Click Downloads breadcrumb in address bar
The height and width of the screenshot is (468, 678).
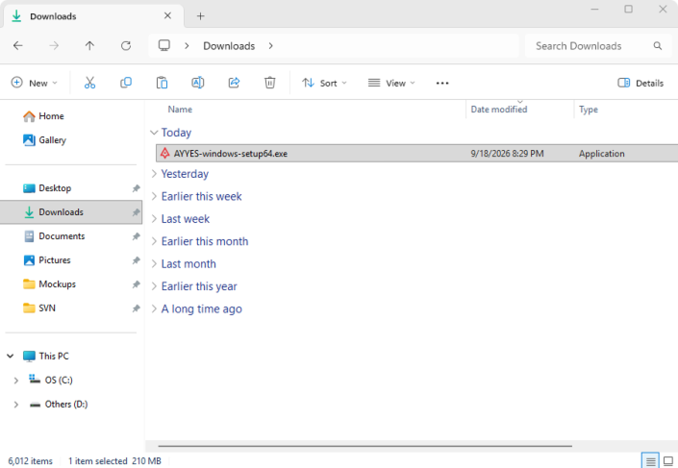coord(229,46)
